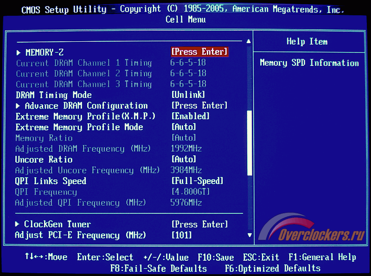Click Current DRAM Channel 1 Timing label

coord(84,63)
